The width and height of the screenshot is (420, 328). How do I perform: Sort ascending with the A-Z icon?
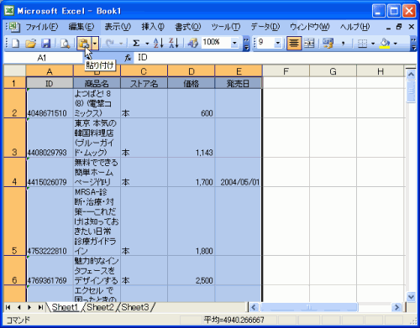(x=159, y=43)
